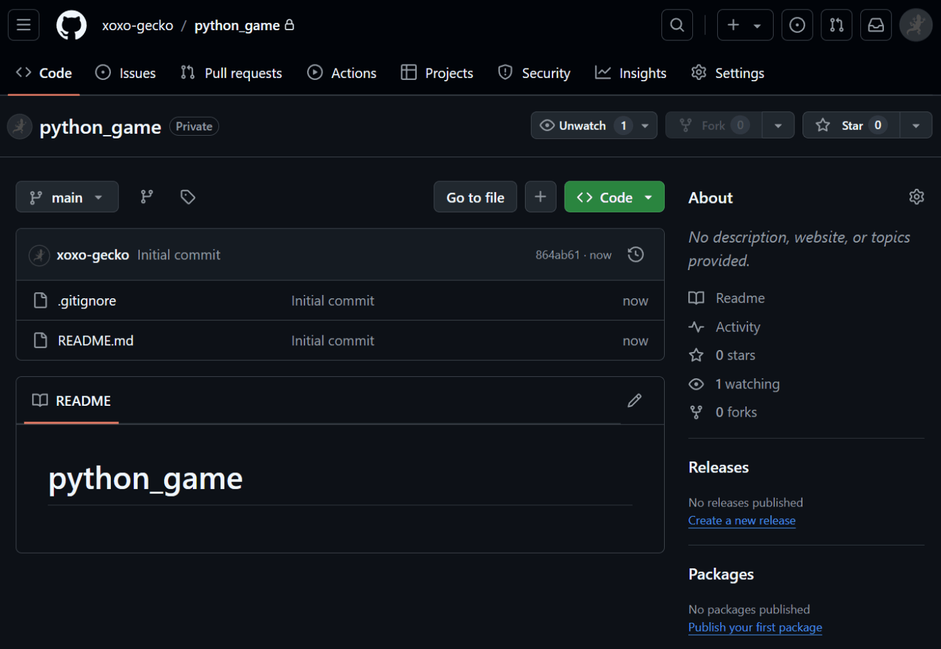Image resolution: width=941 pixels, height=649 pixels.
Task: View tags via the tag icon
Action: tap(188, 197)
